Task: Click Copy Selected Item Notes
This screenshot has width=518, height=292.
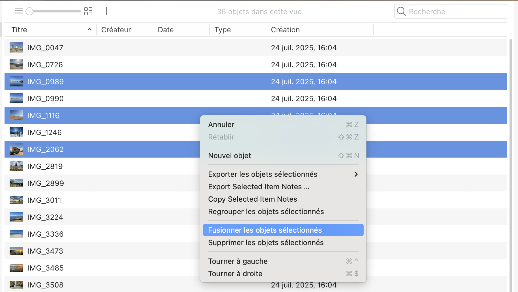Action: coord(252,199)
